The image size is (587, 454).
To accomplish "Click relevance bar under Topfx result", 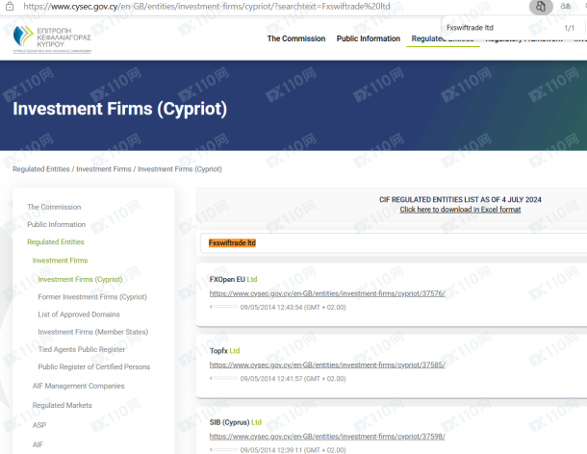I will point(223,378).
